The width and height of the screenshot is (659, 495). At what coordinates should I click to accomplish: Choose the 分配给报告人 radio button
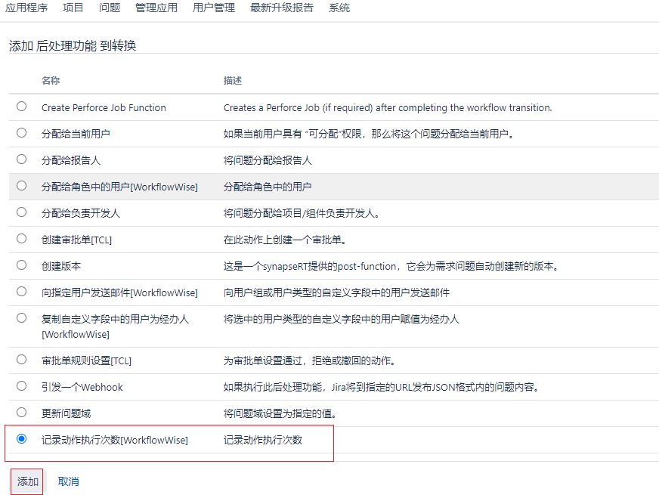tap(21, 159)
